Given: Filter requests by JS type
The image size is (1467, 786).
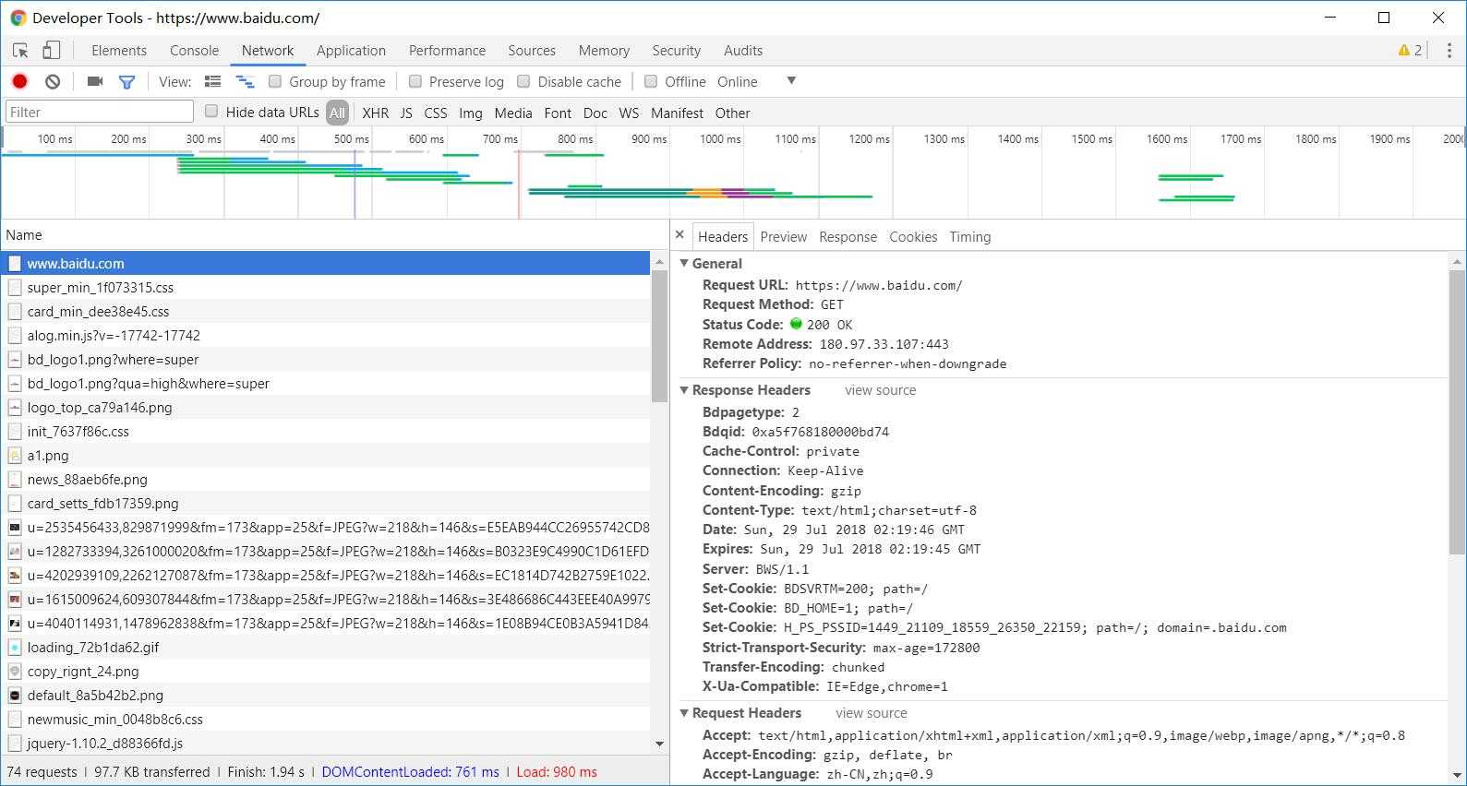Looking at the screenshot, I should coord(406,113).
